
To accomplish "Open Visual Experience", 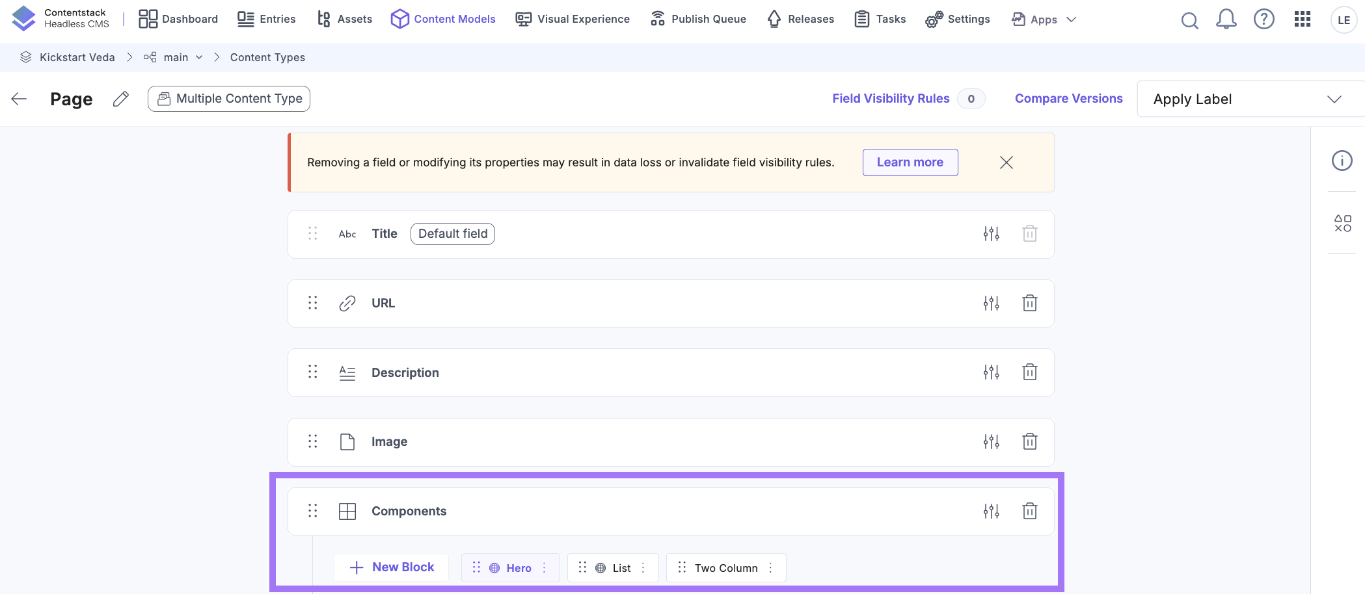I will [x=573, y=19].
